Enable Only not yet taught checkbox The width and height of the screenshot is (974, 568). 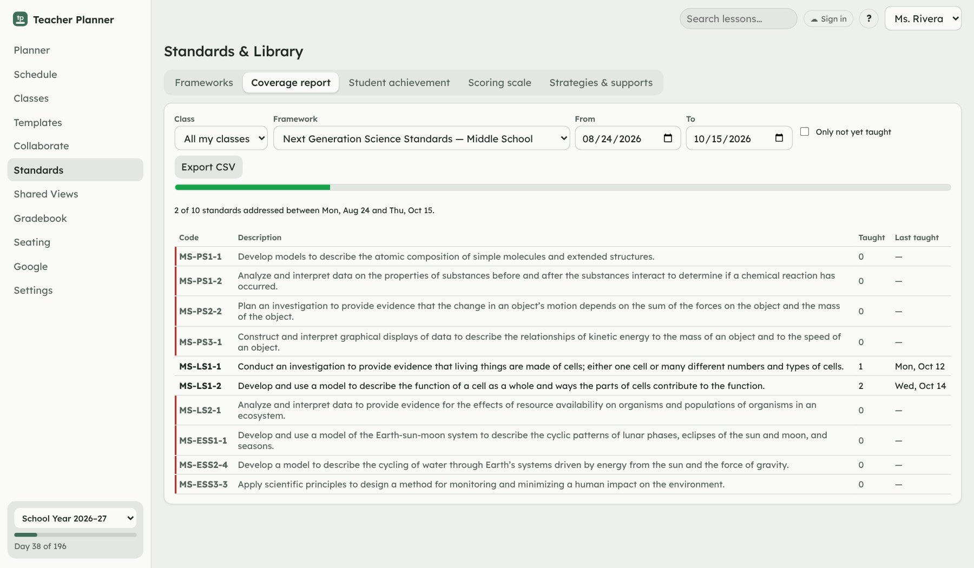point(805,131)
